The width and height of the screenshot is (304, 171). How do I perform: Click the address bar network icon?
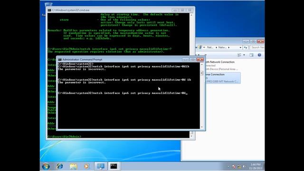pyautogui.click(x=200, y=47)
